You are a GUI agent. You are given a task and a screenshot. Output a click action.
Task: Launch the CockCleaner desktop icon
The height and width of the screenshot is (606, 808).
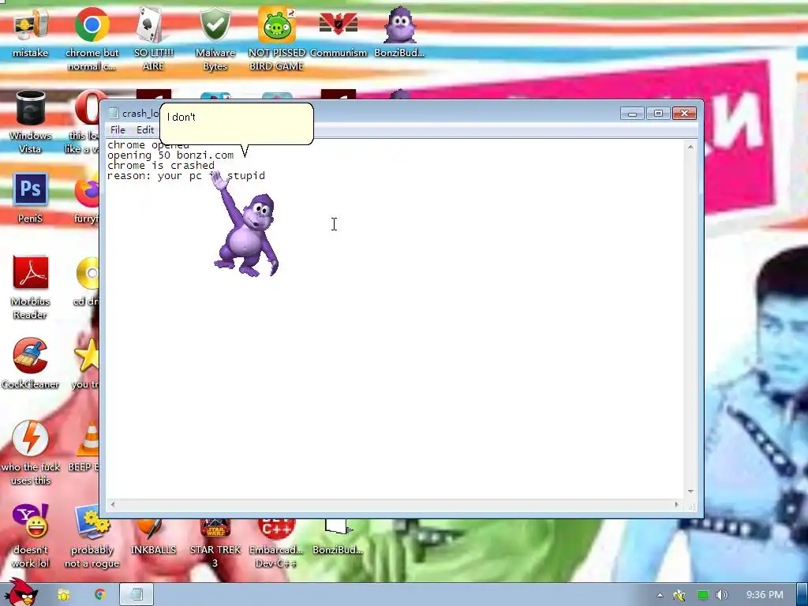pyautogui.click(x=30, y=363)
